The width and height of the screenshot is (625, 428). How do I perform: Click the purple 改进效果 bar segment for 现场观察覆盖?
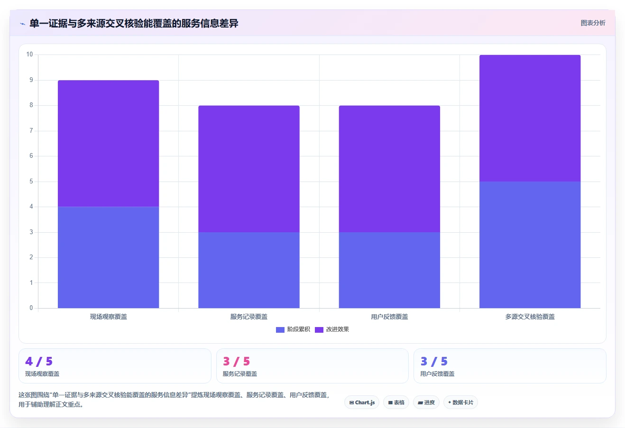[108, 144]
